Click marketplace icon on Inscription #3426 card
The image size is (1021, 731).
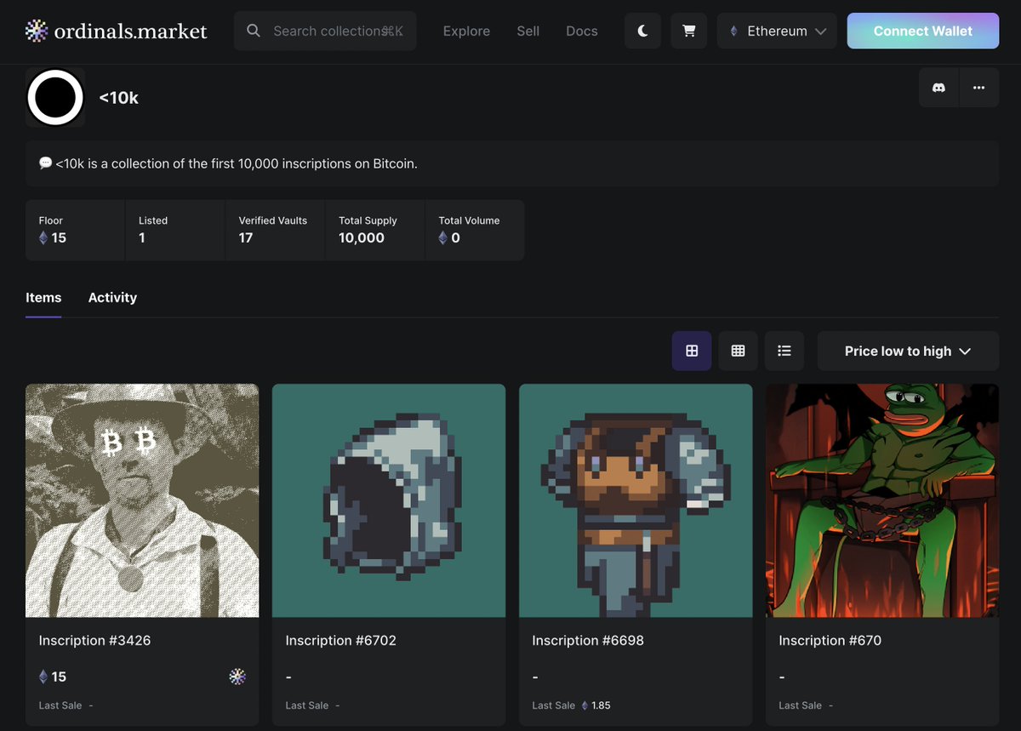[237, 677]
